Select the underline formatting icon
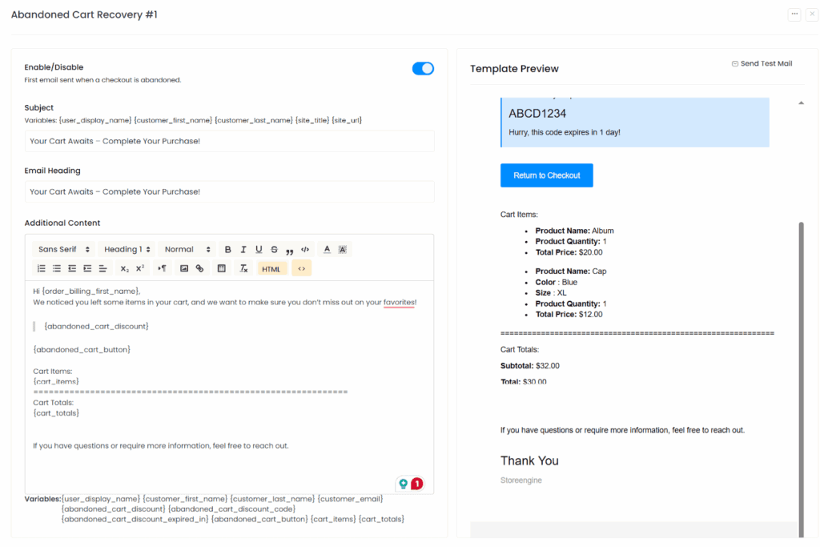This screenshot has width=820, height=547. click(258, 249)
